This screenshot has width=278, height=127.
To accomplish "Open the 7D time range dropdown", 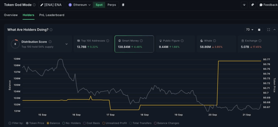I will click(249, 30).
